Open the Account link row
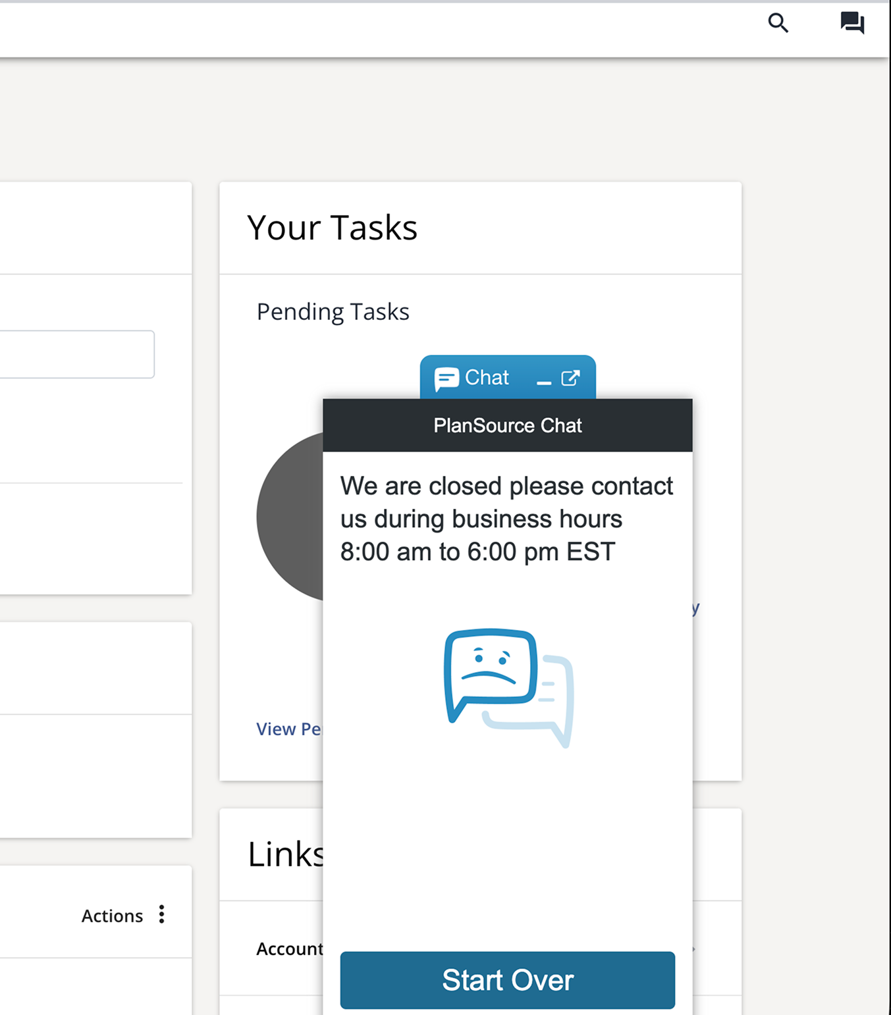 (289, 949)
